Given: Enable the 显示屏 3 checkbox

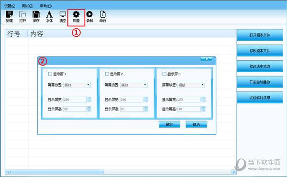Looking at the screenshot, I should tap(165, 74).
